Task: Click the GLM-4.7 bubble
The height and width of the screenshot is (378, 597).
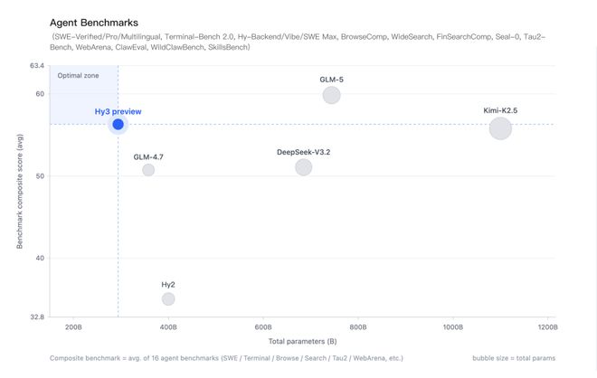Action: 148,170
